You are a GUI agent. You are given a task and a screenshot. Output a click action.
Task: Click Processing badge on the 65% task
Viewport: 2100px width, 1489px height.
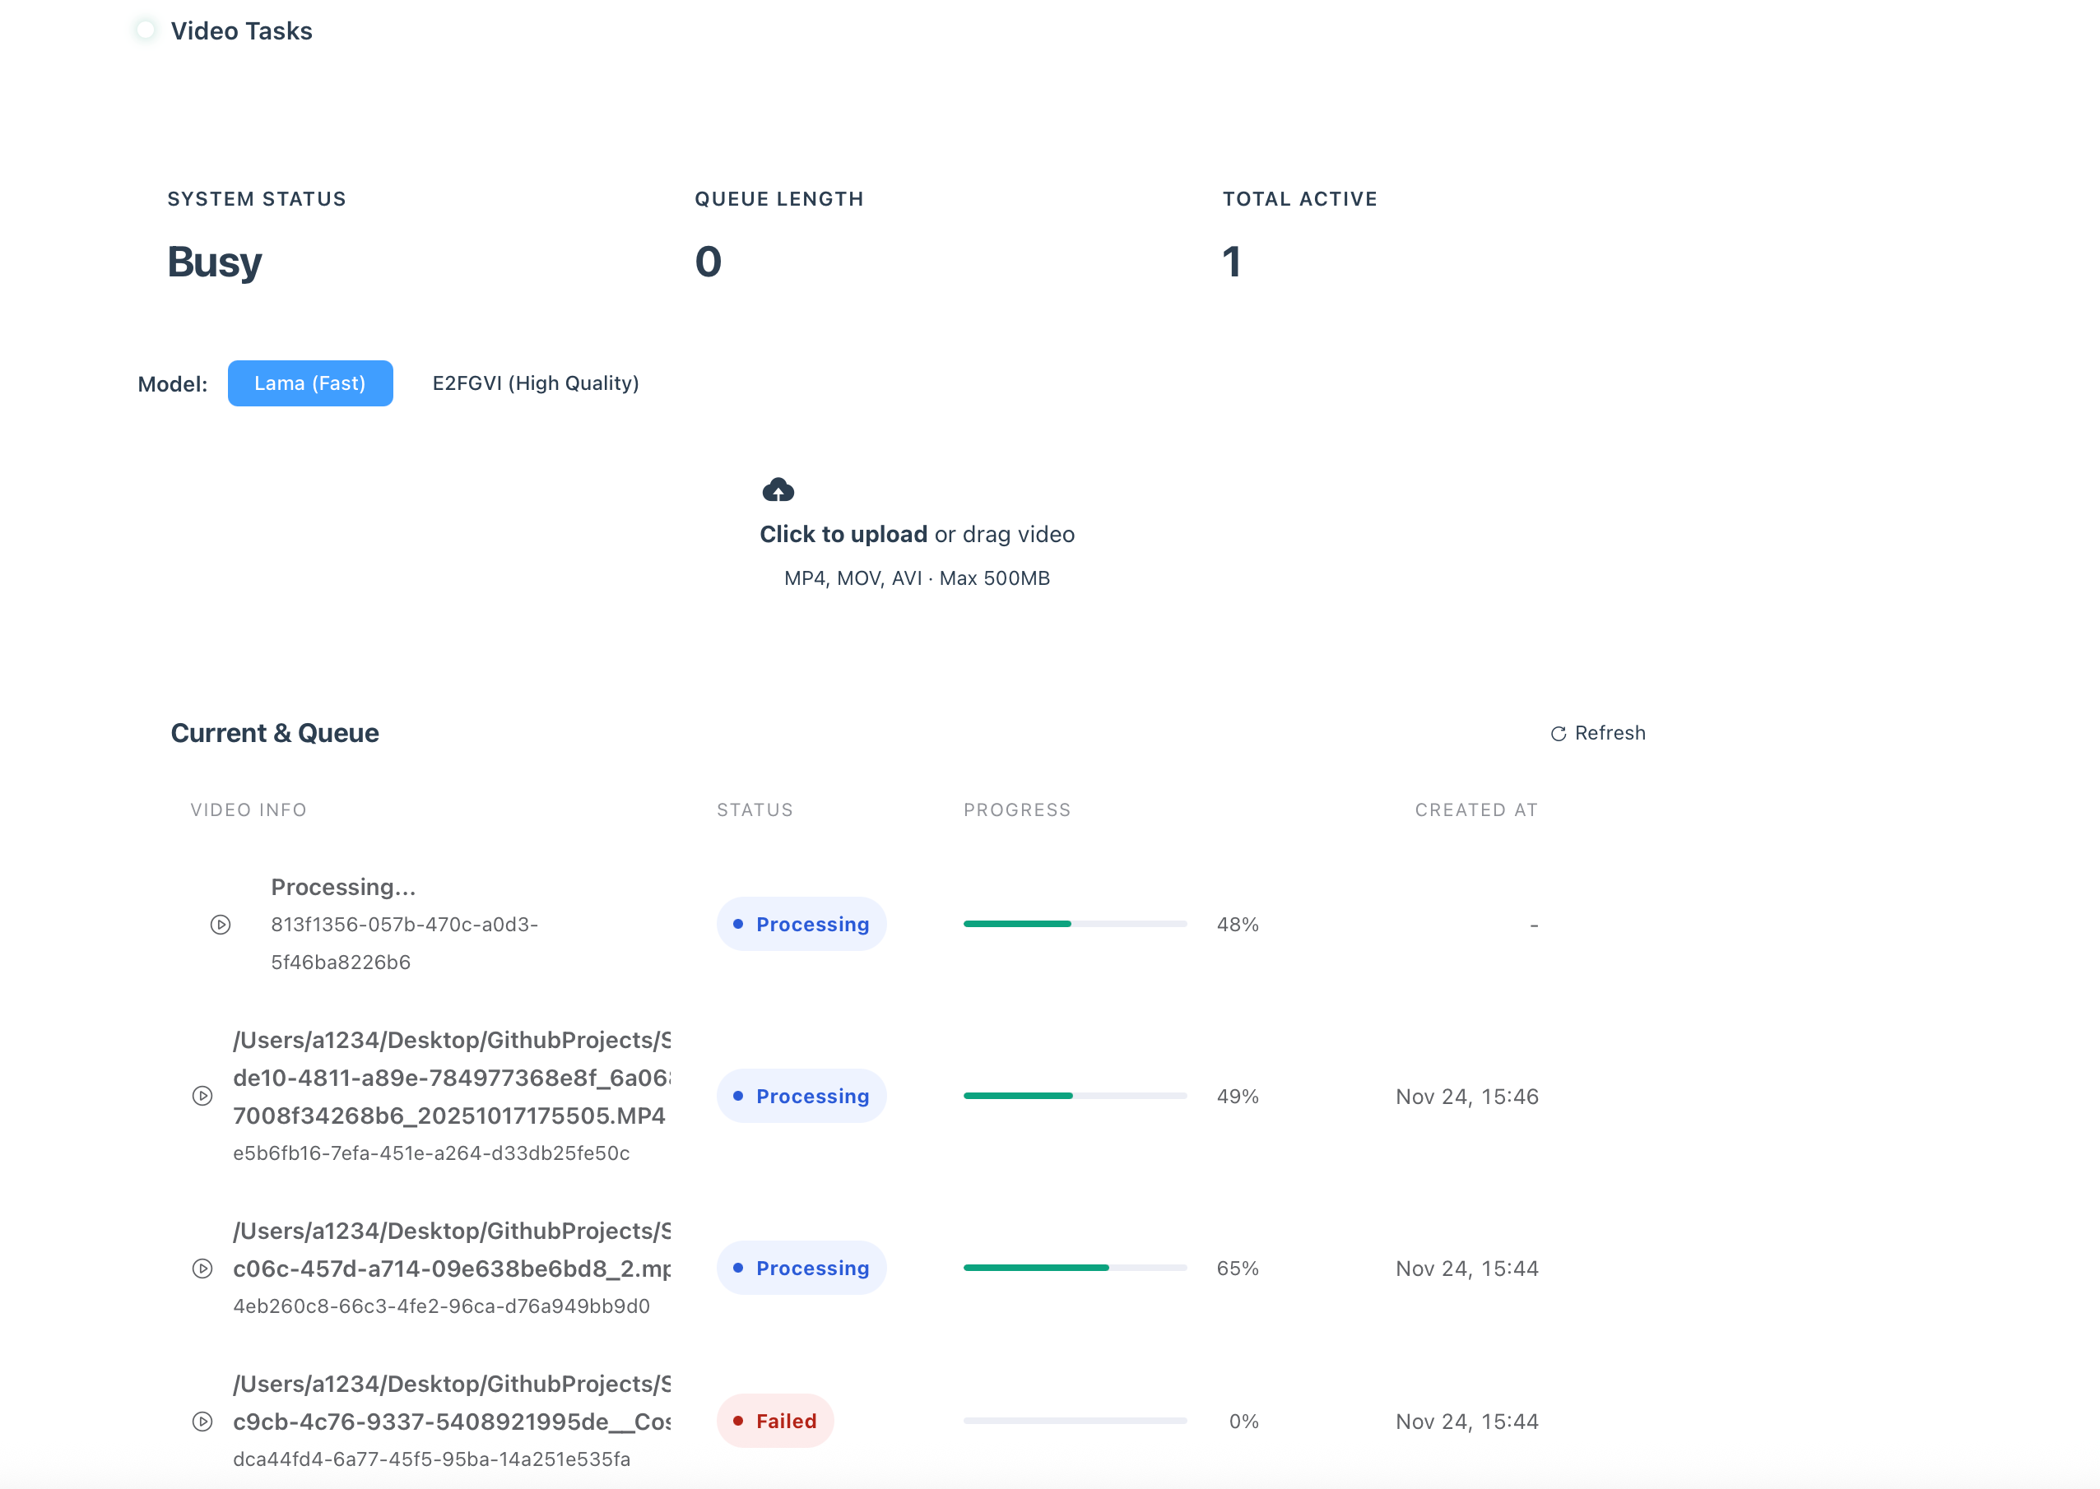tap(801, 1268)
